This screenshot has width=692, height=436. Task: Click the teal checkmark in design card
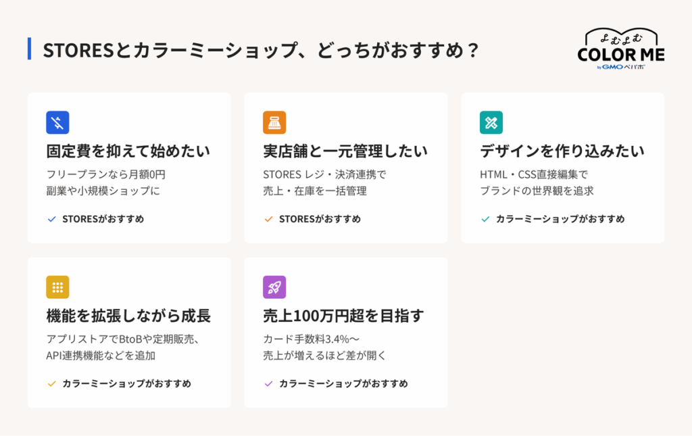pyautogui.click(x=485, y=219)
